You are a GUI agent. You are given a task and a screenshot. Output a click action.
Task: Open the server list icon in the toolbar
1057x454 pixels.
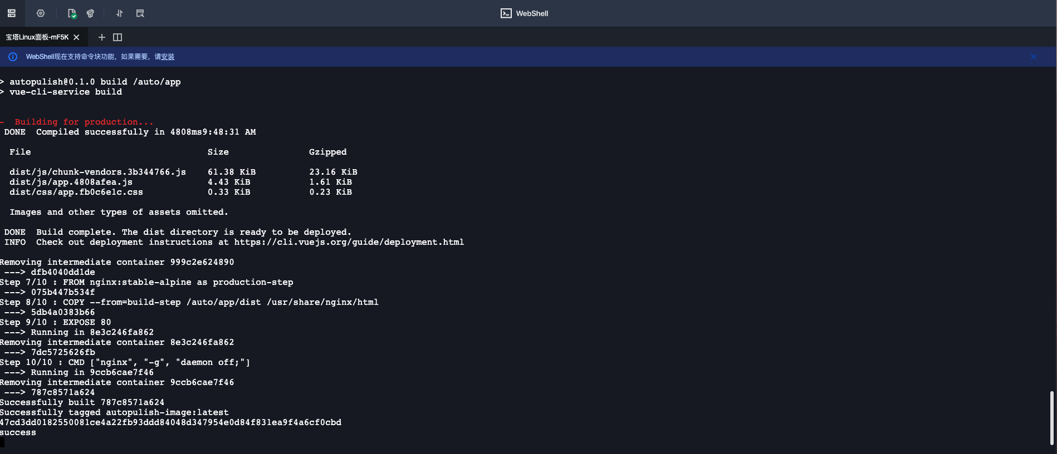pyautogui.click(x=12, y=13)
